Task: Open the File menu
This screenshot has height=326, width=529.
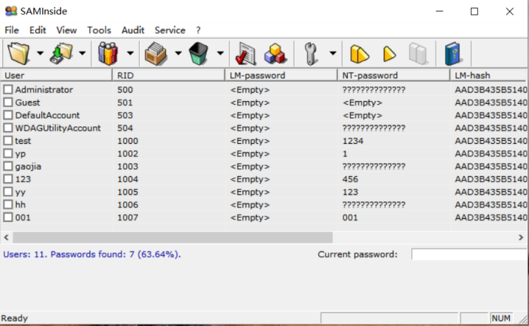Action: tap(11, 30)
